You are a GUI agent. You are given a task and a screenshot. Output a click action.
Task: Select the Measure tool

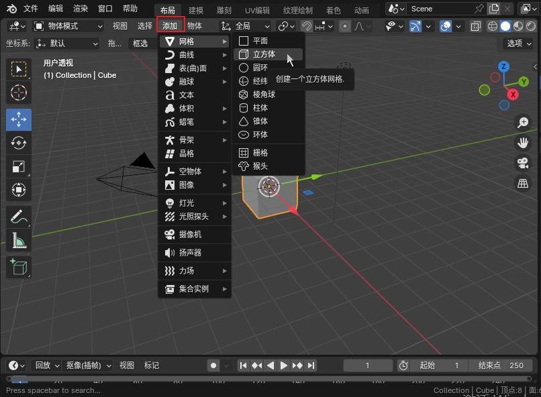click(19, 240)
